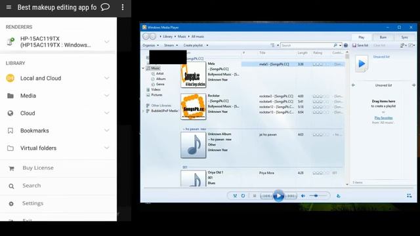This screenshot has width=420, height=236.
Task: Click the Play favorites link
Action: point(383,118)
